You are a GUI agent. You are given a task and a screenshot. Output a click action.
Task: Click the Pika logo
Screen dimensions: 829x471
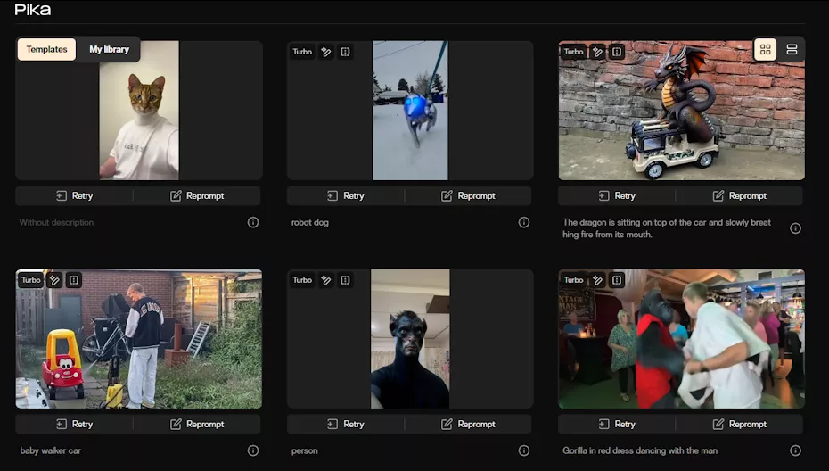click(x=33, y=10)
